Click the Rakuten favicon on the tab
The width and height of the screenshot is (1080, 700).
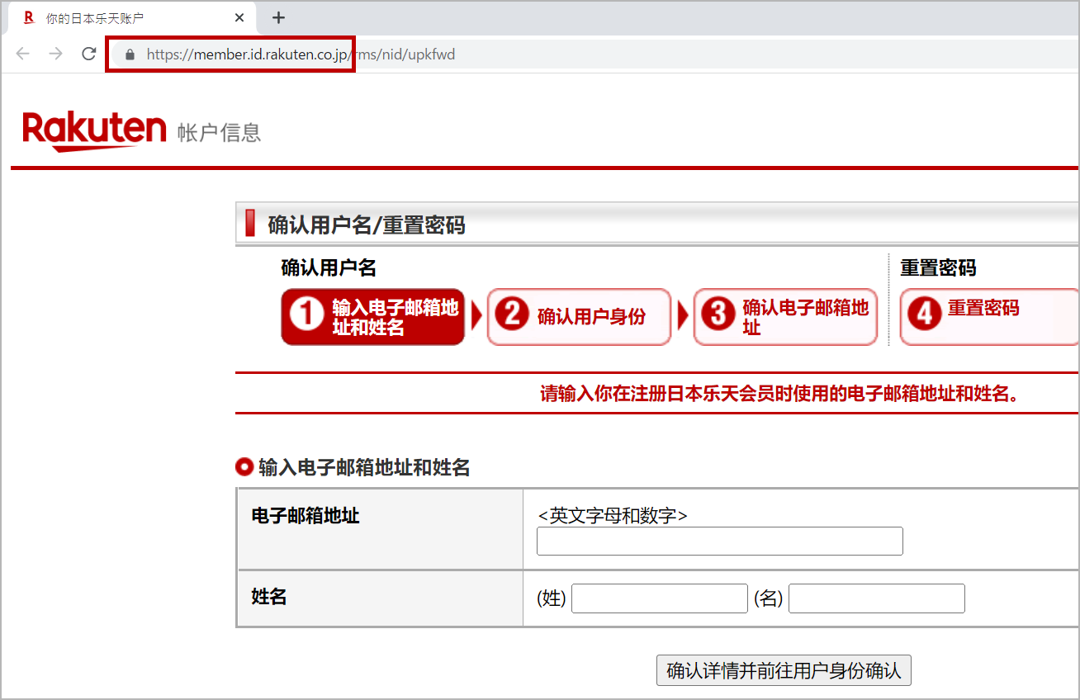(30, 17)
